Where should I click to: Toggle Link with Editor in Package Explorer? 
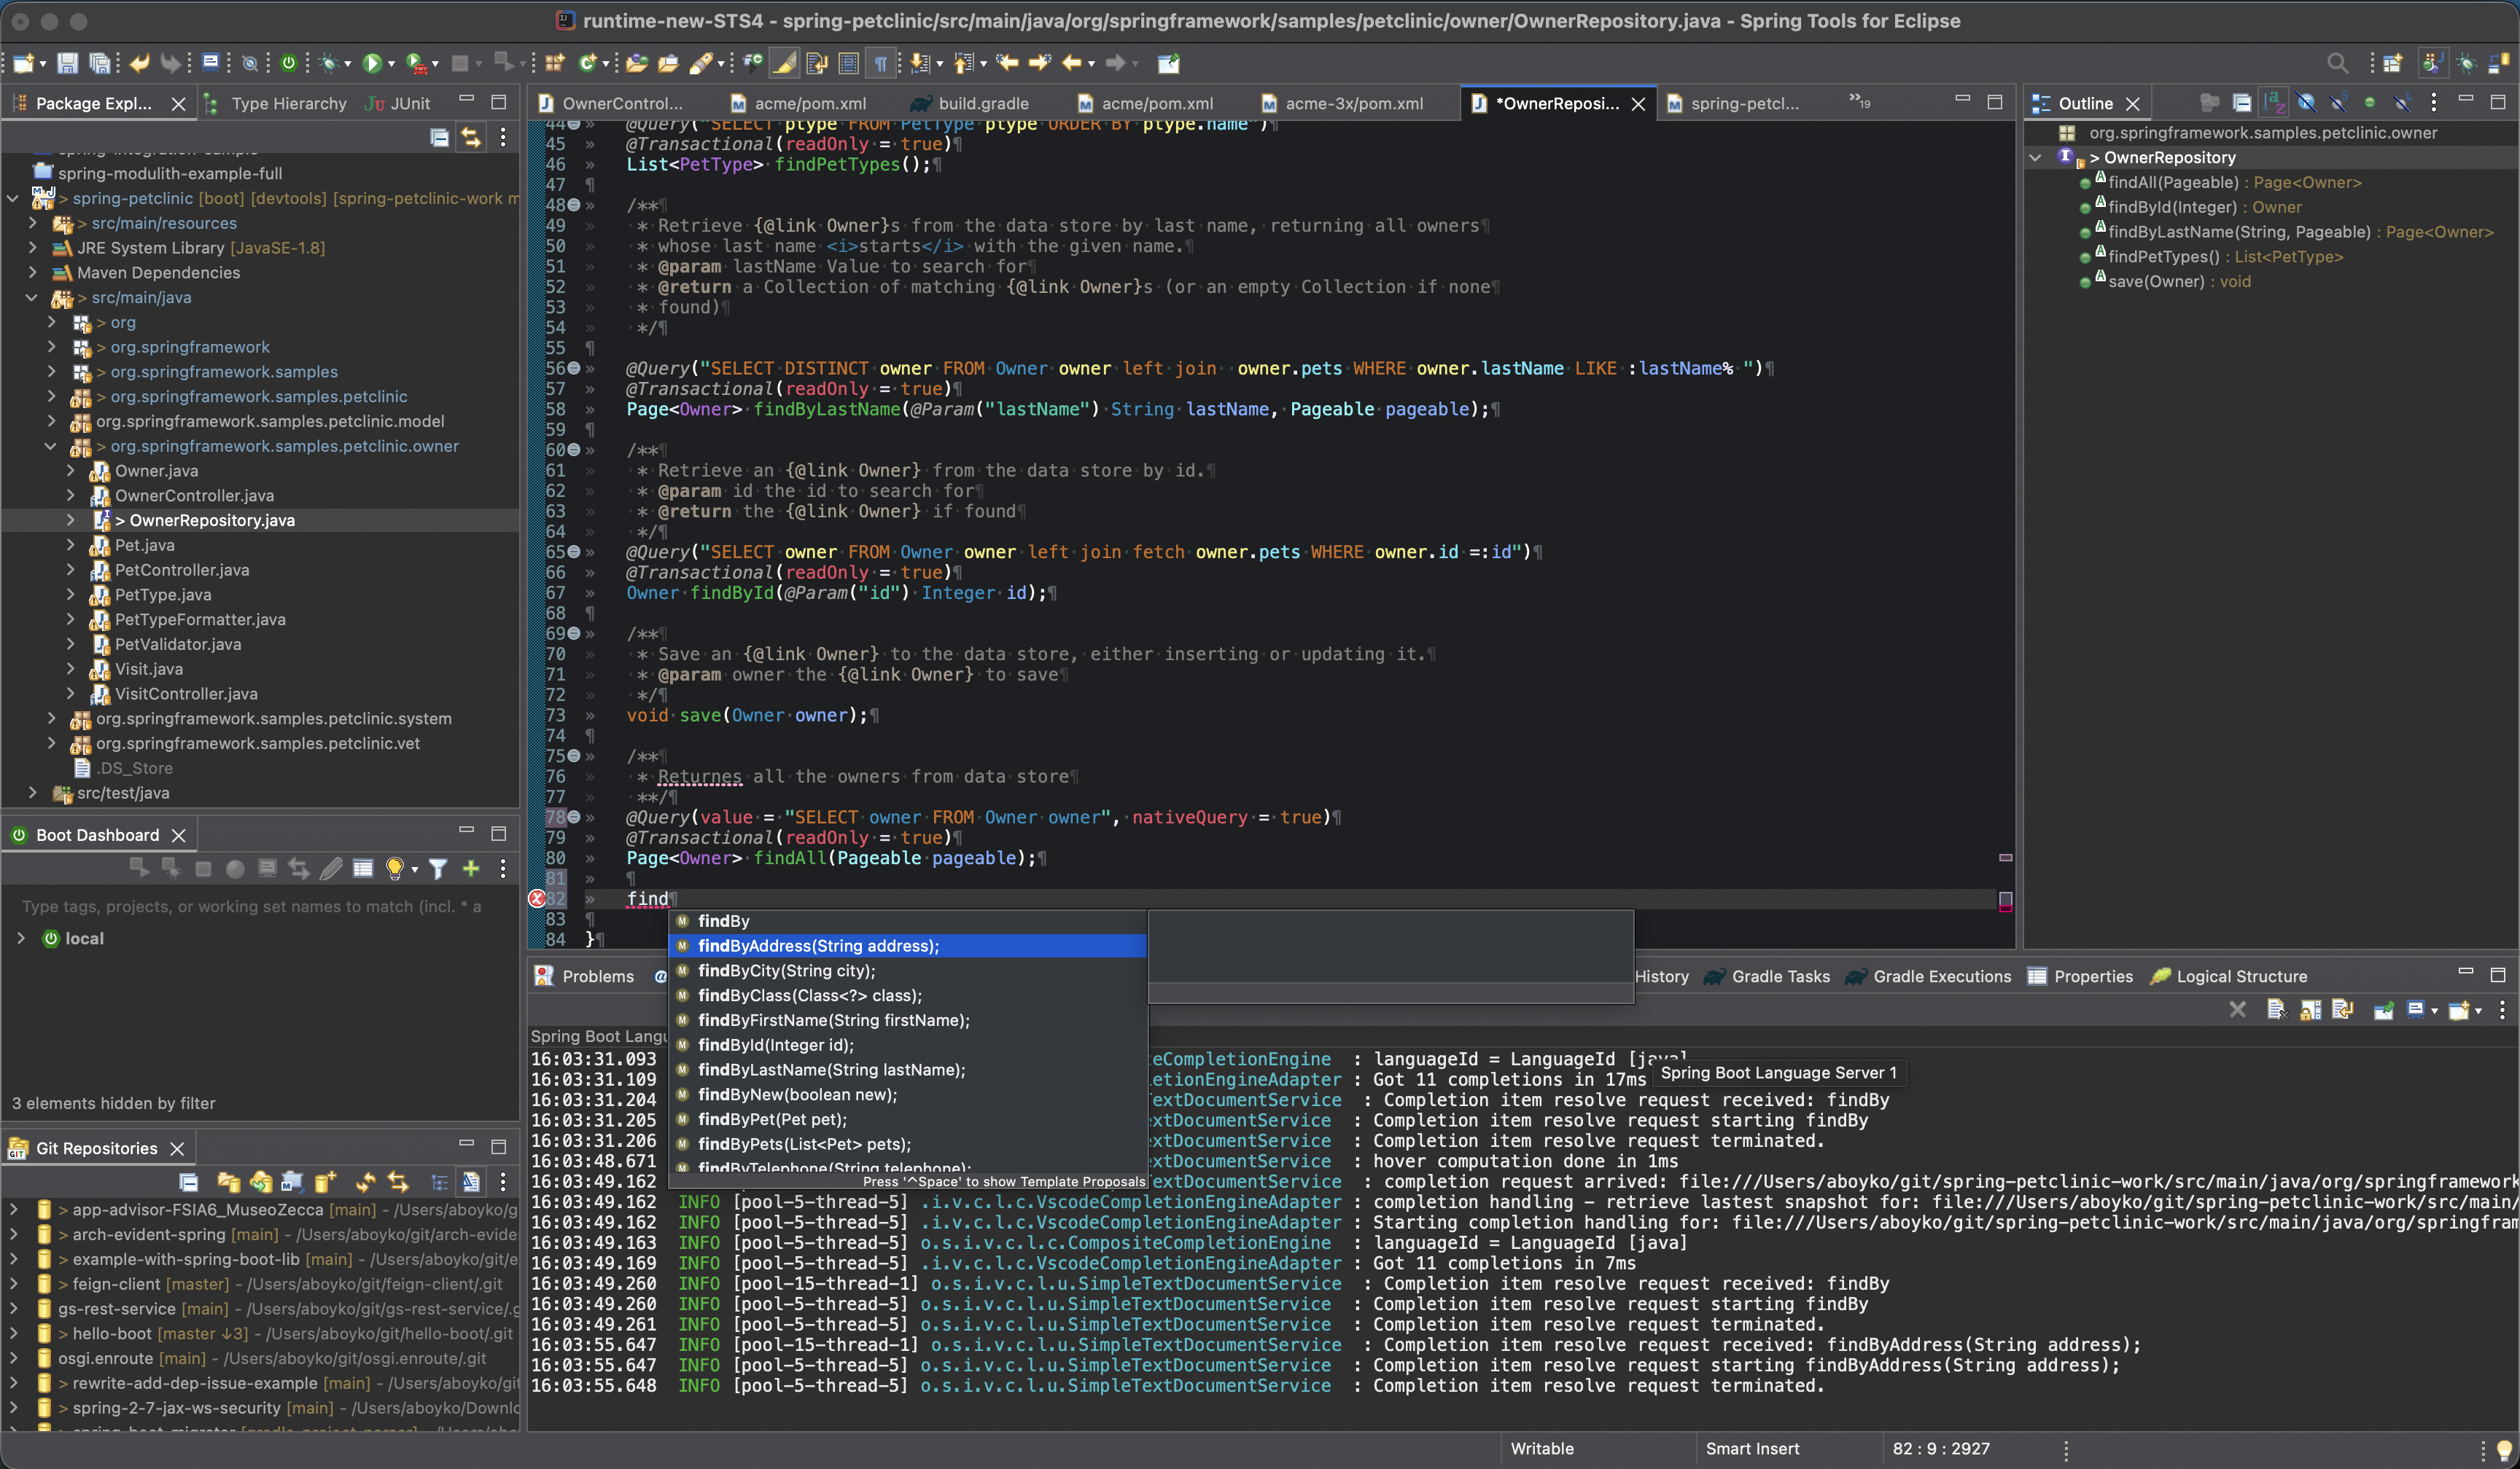pyautogui.click(x=470, y=137)
